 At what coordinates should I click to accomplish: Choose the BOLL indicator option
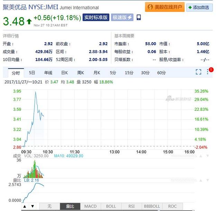click(111, 206)
